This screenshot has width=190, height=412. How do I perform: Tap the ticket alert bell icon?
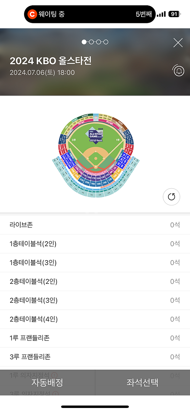[x=179, y=71]
